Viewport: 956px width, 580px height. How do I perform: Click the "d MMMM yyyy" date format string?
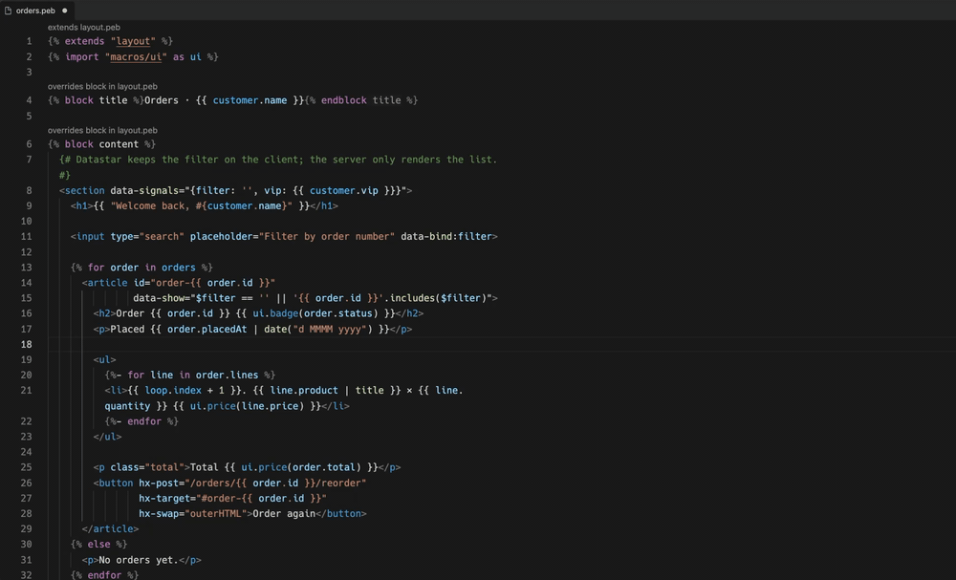[x=330, y=329]
